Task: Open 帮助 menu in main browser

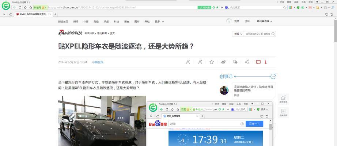Action: coord(311,2)
